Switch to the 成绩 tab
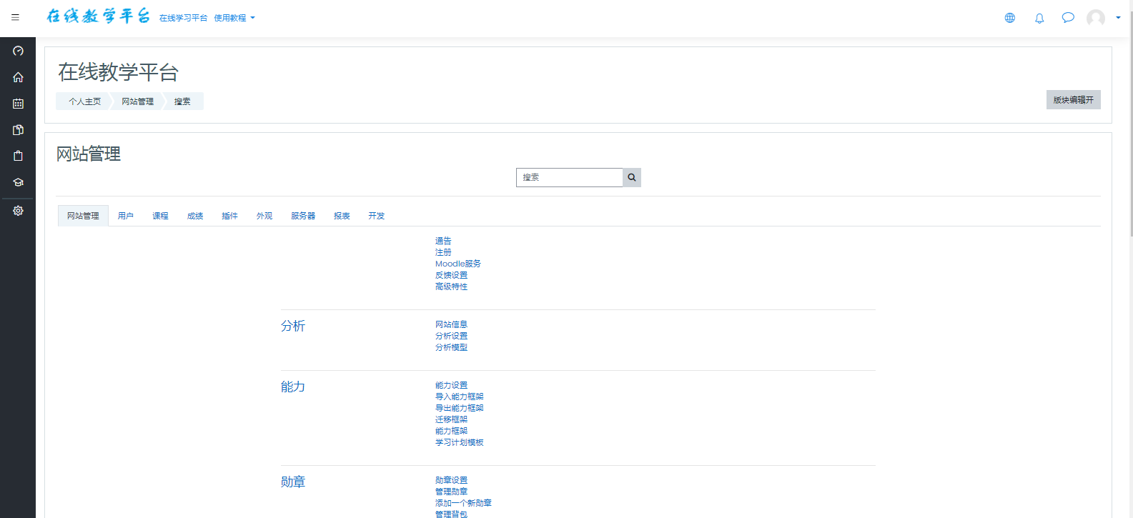This screenshot has width=1133, height=518. 195,216
